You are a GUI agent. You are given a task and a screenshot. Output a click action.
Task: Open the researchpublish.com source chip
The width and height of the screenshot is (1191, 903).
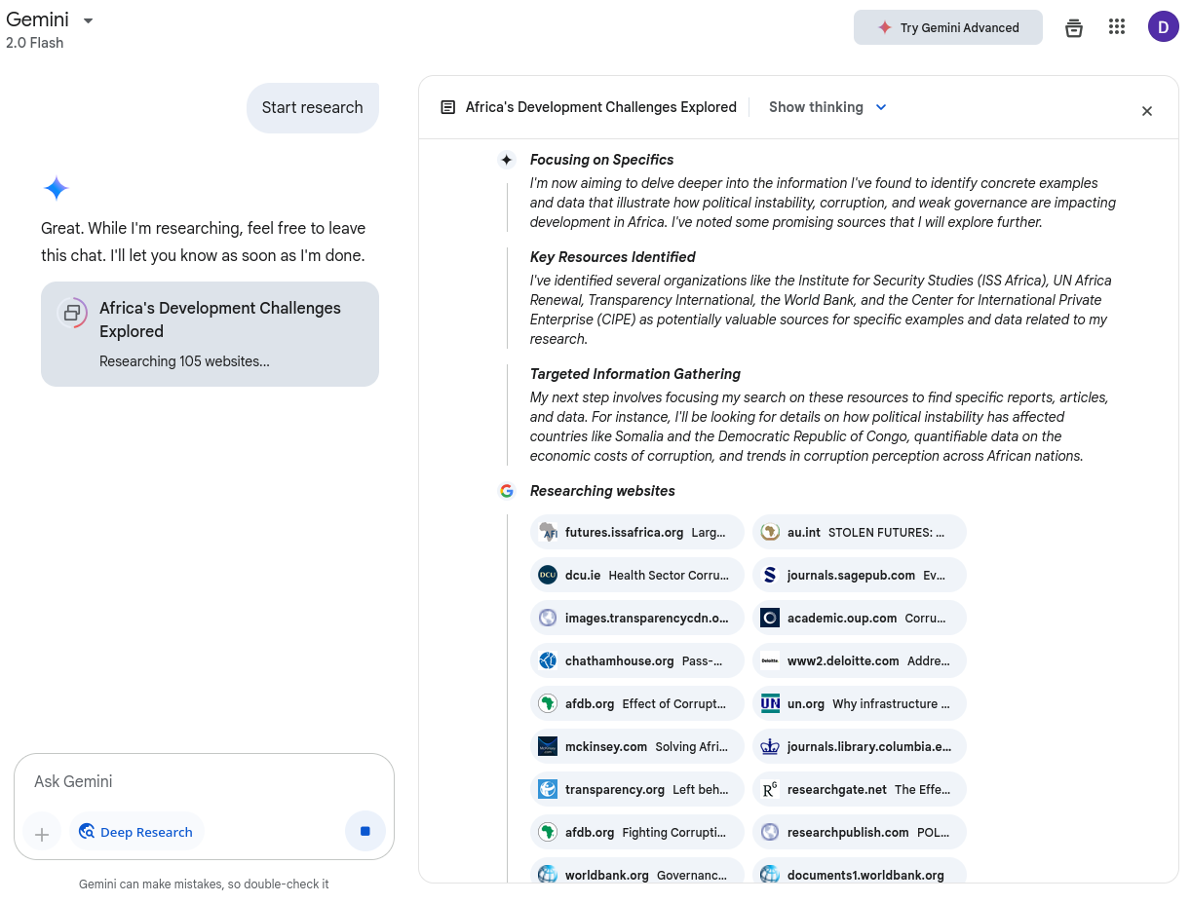coord(860,832)
